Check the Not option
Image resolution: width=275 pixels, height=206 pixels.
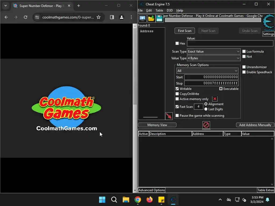244,56
